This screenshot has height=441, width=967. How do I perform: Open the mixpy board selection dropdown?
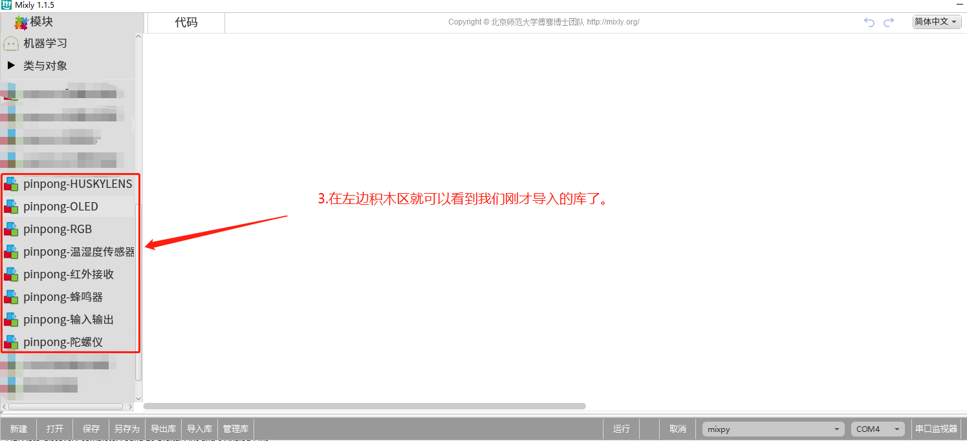pyautogui.click(x=774, y=429)
